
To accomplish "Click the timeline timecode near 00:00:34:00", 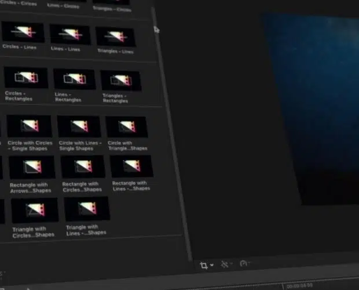I will tap(299, 285).
